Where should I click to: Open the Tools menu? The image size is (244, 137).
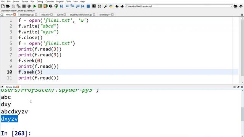click(69, 2)
